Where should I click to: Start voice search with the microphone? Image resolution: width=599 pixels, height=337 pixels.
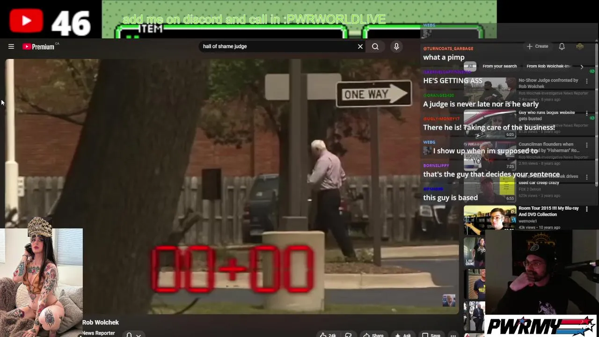pos(396,46)
